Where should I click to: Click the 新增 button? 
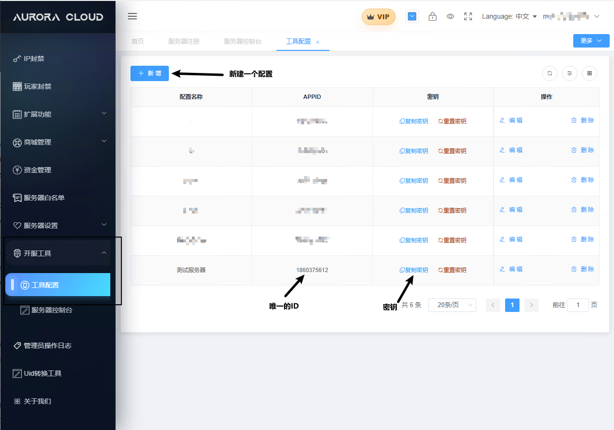(x=150, y=73)
